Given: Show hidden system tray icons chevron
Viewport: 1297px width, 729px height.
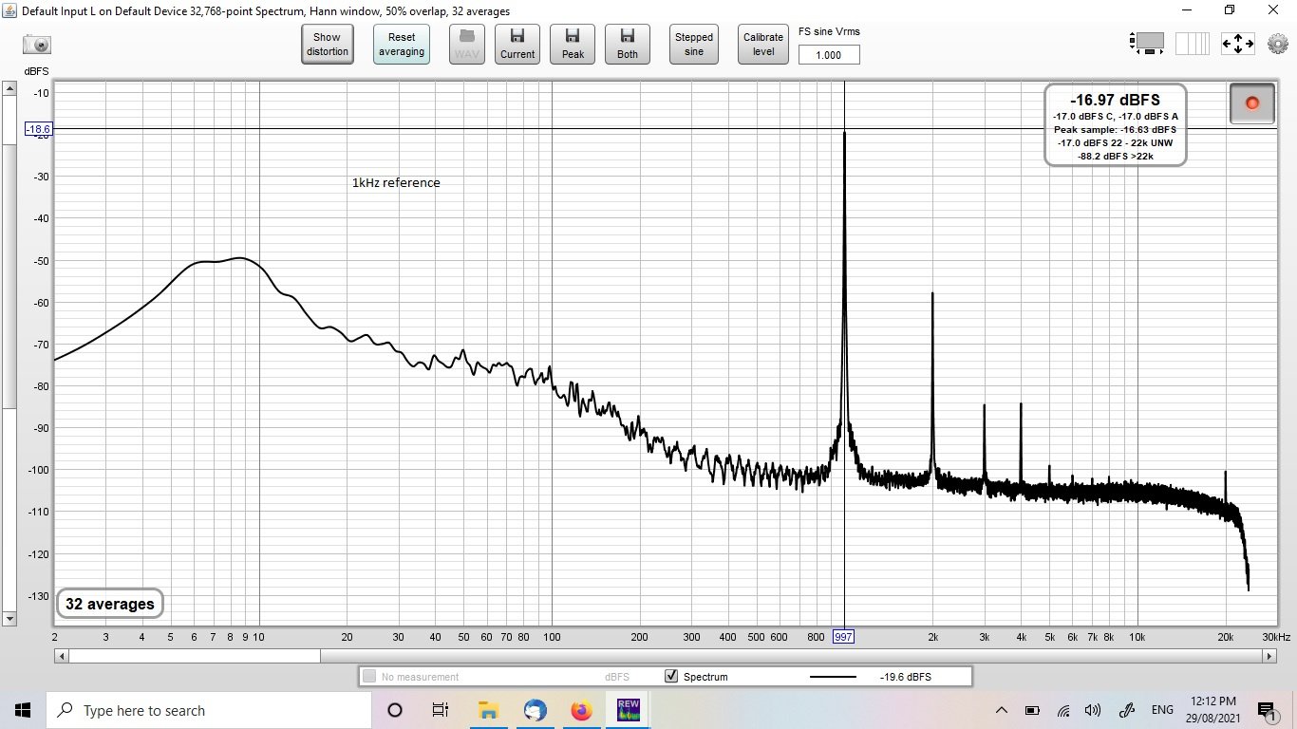Looking at the screenshot, I should tap(1002, 710).
